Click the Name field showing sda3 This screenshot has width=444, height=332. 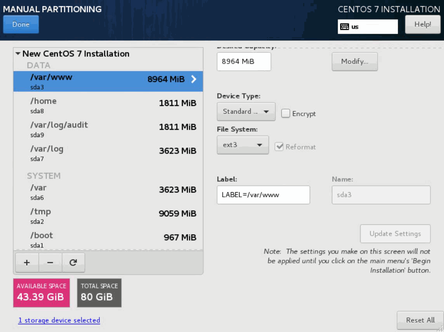tap(381, 195)
